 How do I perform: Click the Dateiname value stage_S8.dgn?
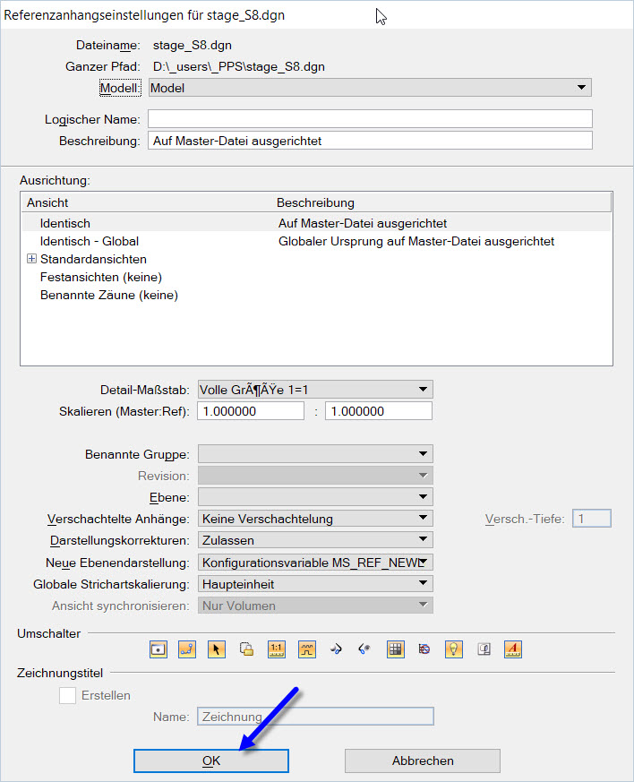pos(193,45)
